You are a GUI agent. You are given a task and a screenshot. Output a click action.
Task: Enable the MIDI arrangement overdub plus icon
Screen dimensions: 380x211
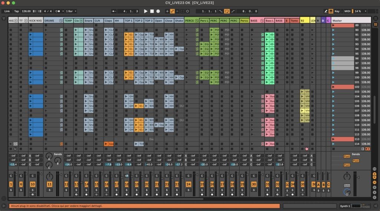pos(167,11)
